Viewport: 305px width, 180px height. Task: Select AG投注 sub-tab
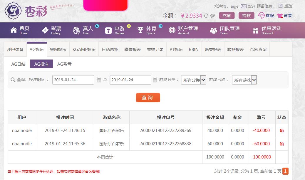(x=41, y=64)
